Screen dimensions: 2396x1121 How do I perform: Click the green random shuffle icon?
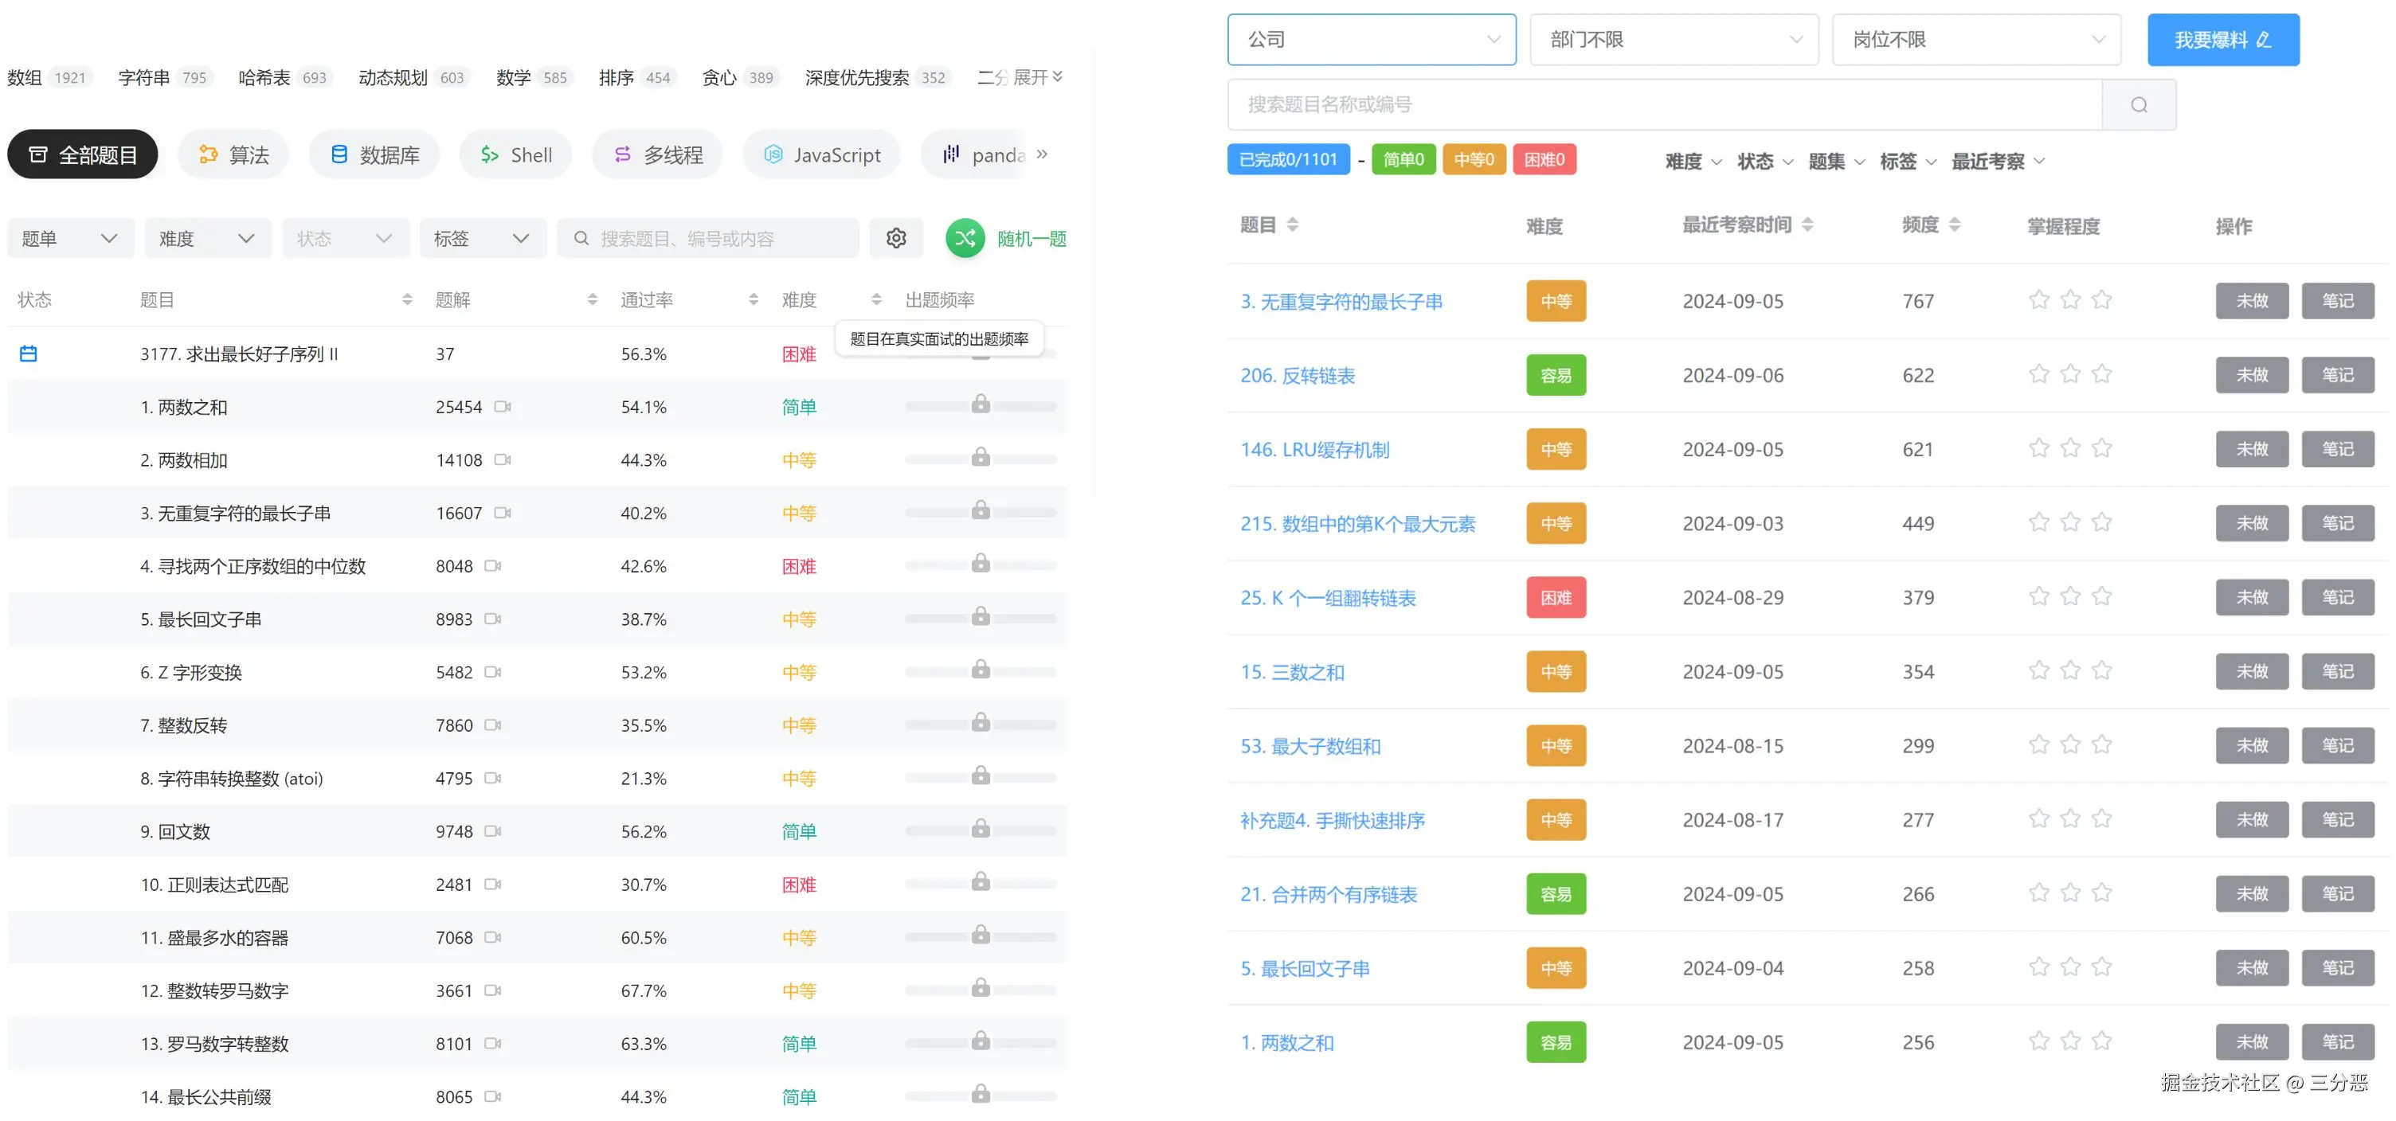coord(965,239)
